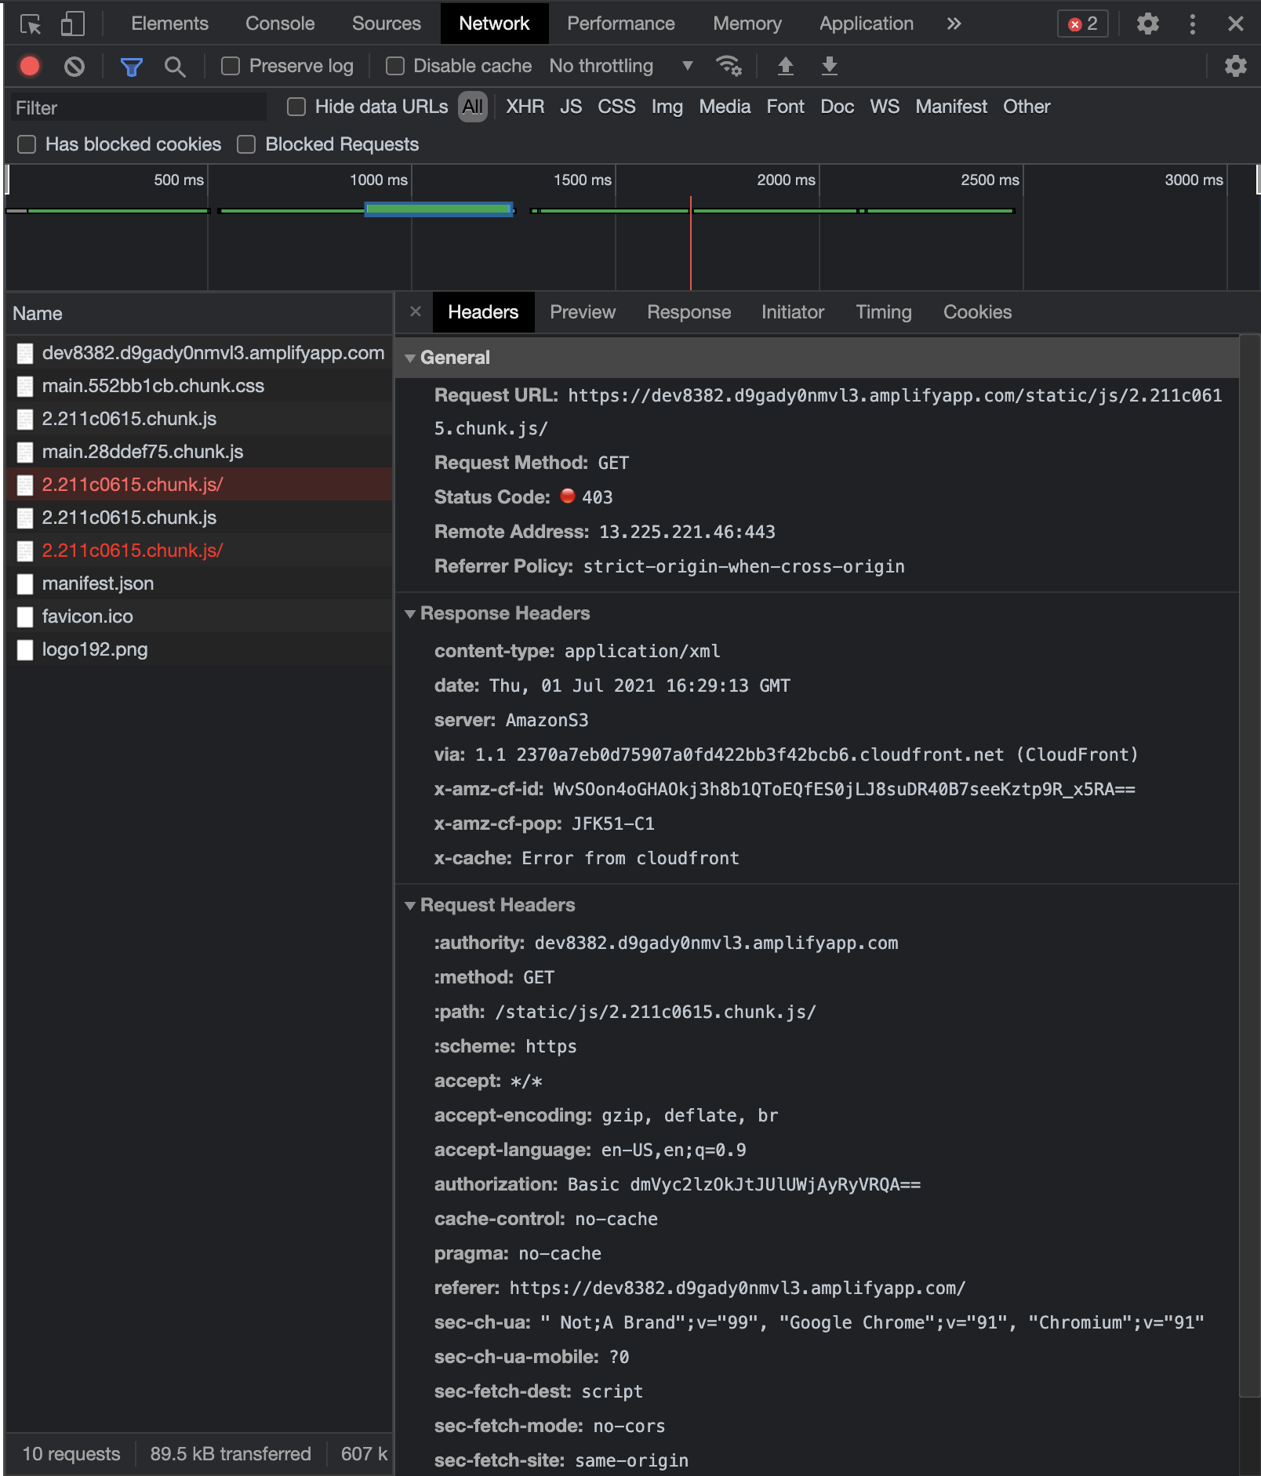Stop recording network log
The height and width of the screenshot is (1476, 1261).
[30, 66]
